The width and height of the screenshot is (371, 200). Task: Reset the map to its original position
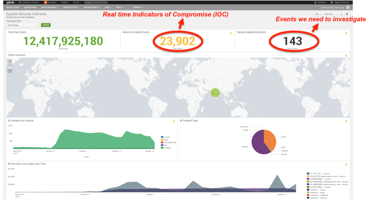(10, 71)
